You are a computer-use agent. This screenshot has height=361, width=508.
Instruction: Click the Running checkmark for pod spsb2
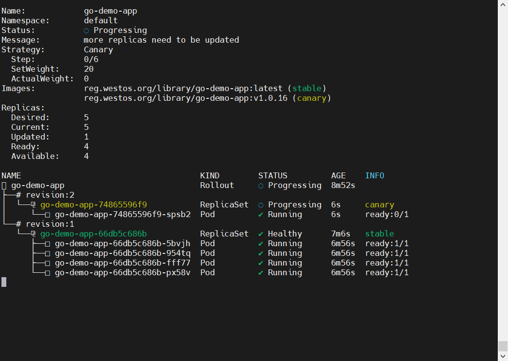261,215
